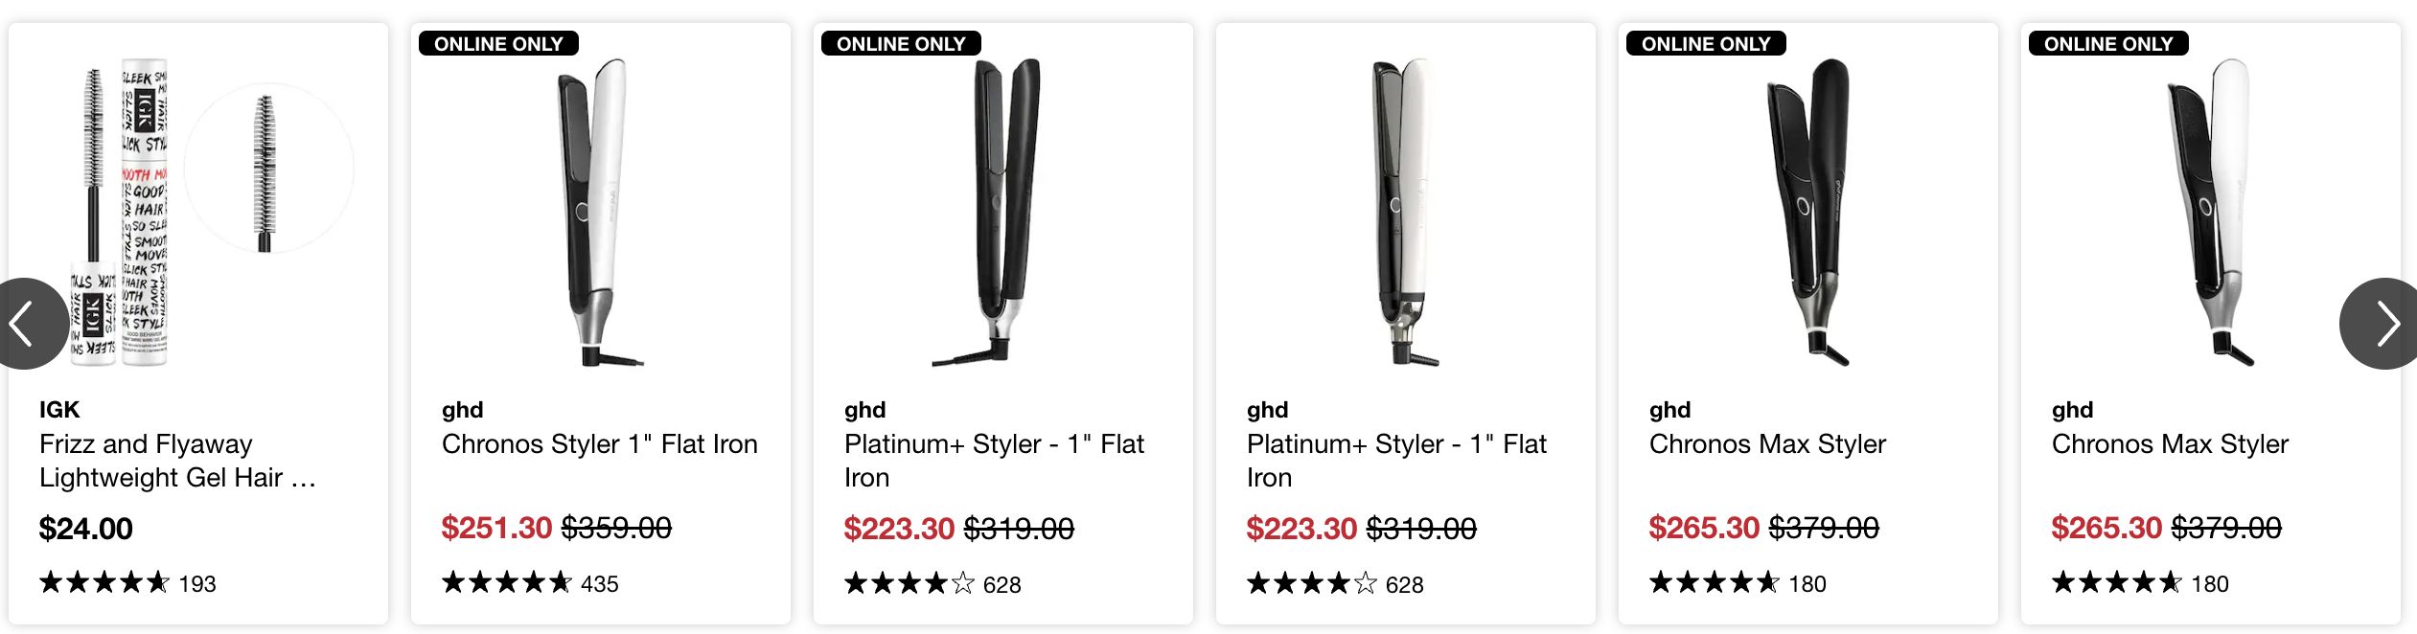
Task: Click the crossed-out $359.00 original price
Action: click(x=616, y=528)
